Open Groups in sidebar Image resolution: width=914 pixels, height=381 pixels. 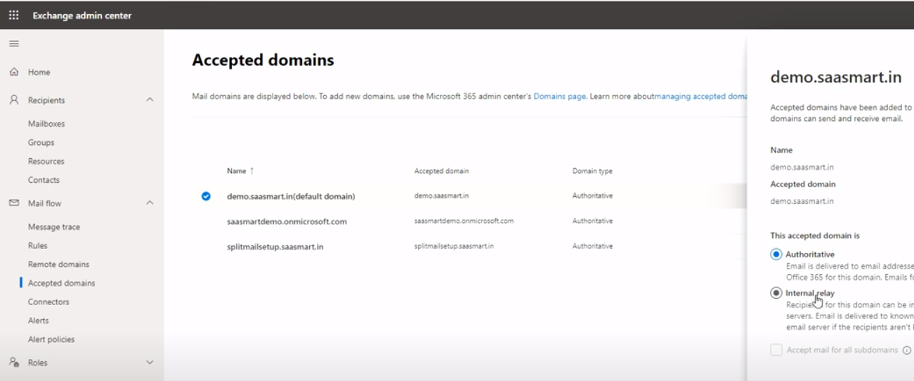41,143
